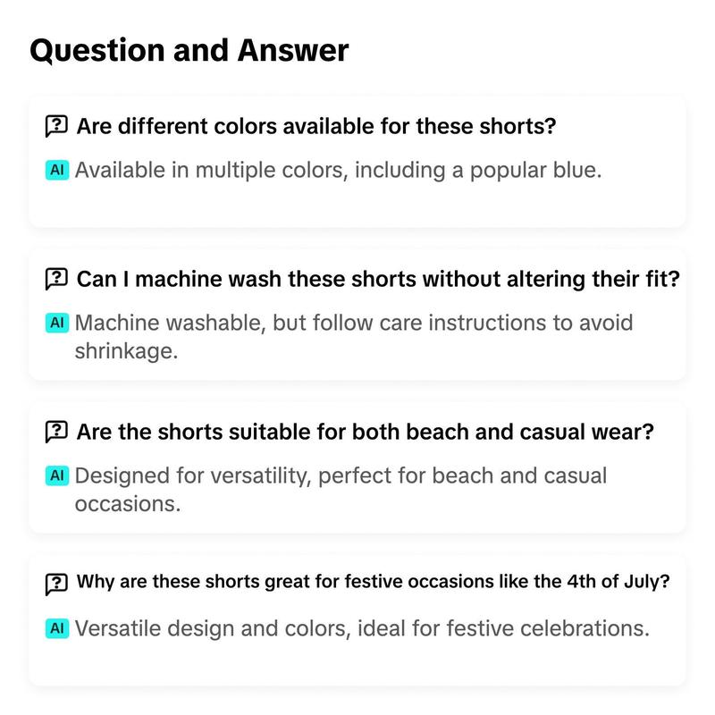
Task: Click AI badge next to machine washable answer
Action: tap(57, 323)
